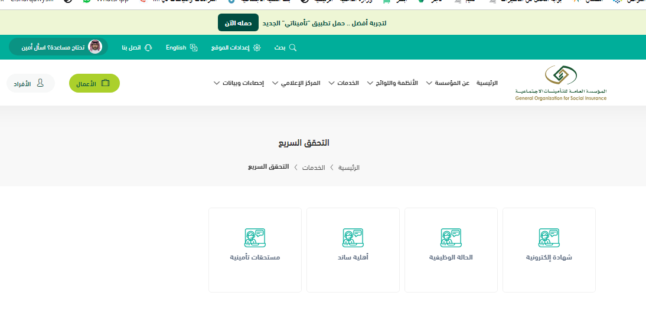Image resolution: width=646 pixels, height=312 pixels.
Task: Go to الرئيسية in the main navigation
Action: 487,83
